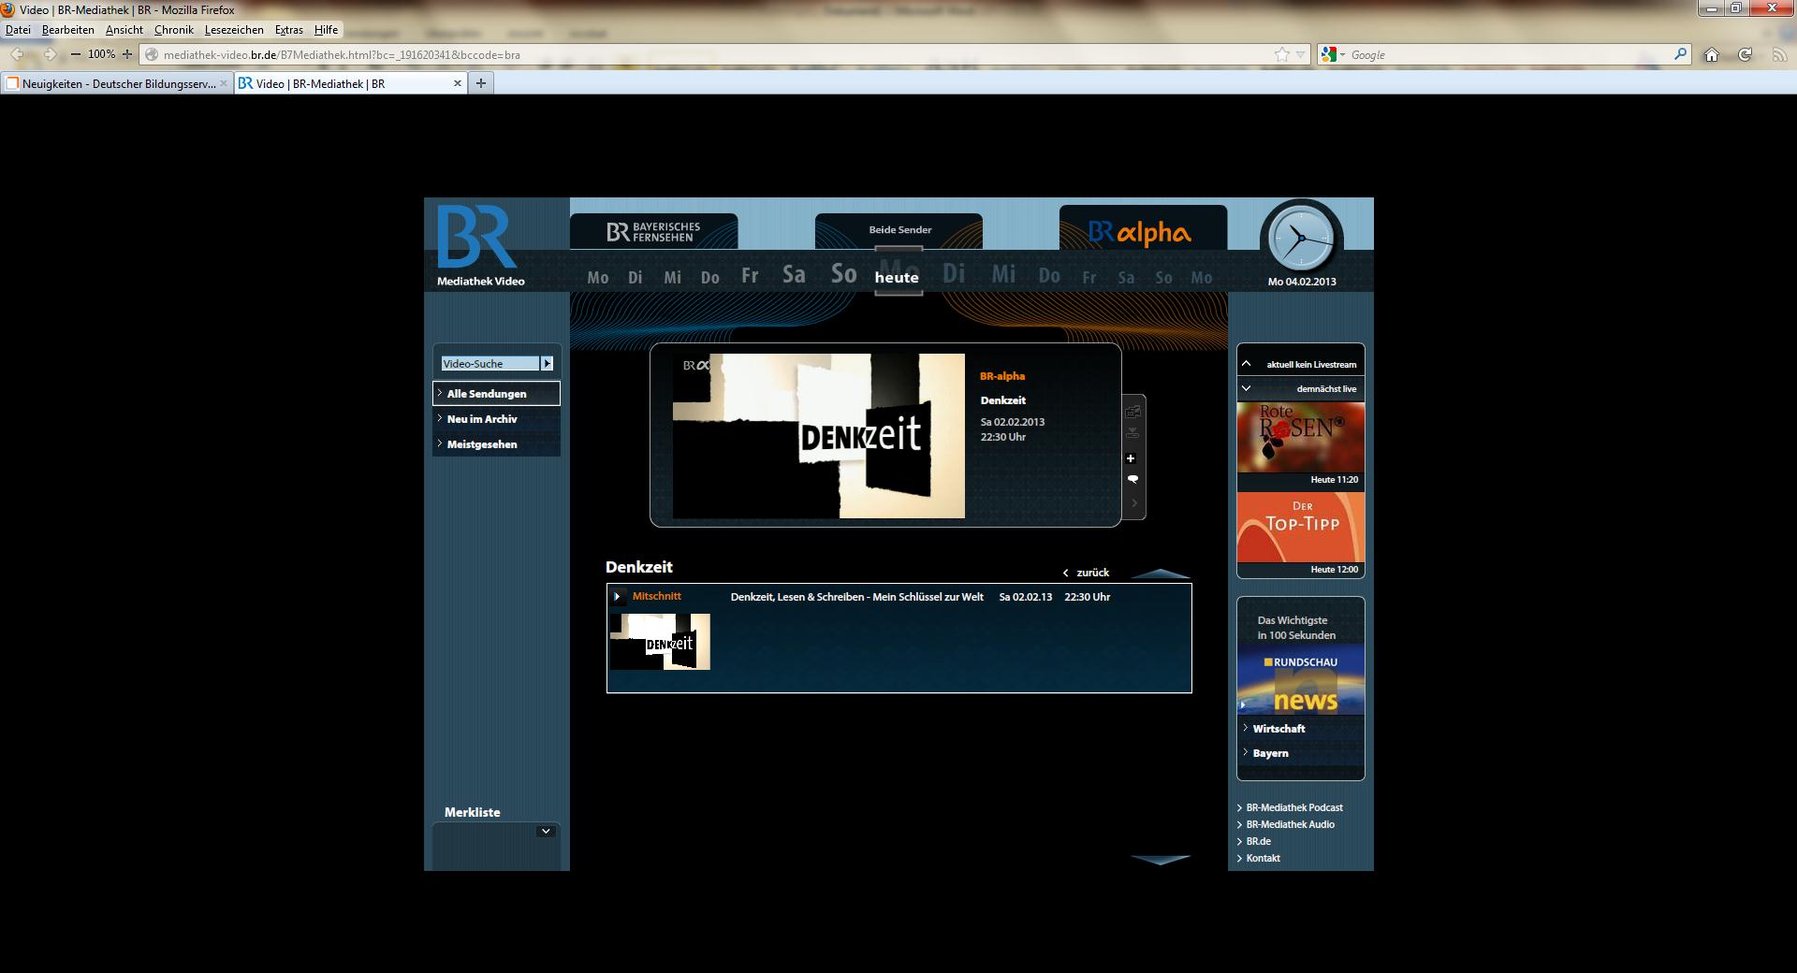Open the Neu im Archiv list
Viewport: 1797px width, 973px height.
(x=497, y=419)
